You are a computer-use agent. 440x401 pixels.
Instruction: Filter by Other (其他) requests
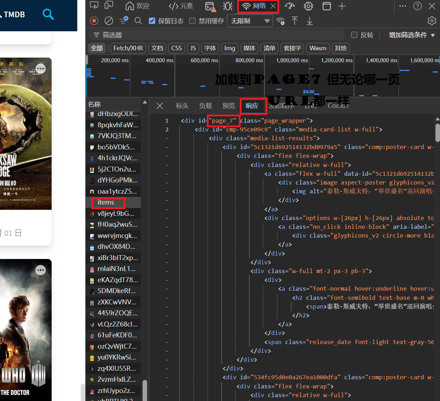341,48
